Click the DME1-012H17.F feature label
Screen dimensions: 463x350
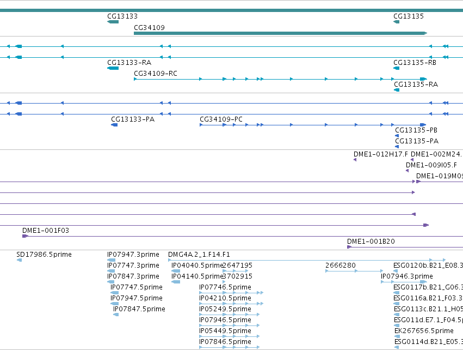pyautogui.click(x=381, y=154)
